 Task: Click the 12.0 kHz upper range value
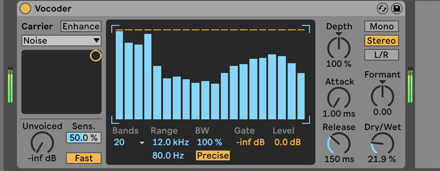pos(171,142)
